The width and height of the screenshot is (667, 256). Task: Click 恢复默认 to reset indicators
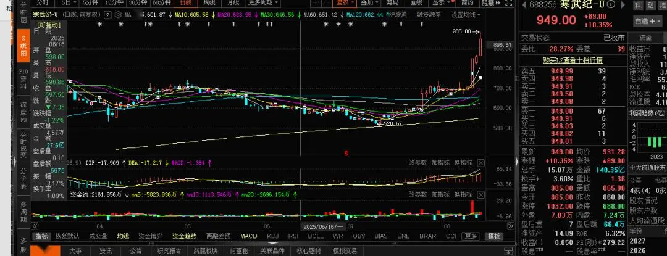click(67, 236)
